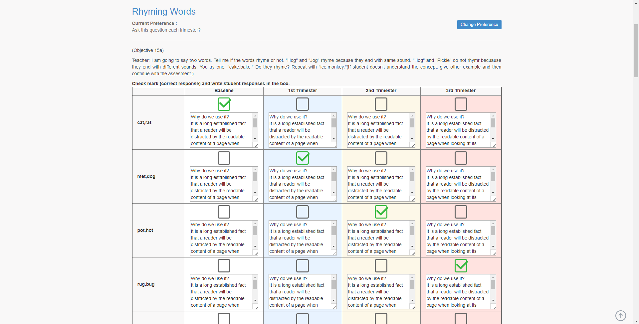639x324 pixels.
Task: Open the Rhyming Words heading link
Action: (163, 12)
